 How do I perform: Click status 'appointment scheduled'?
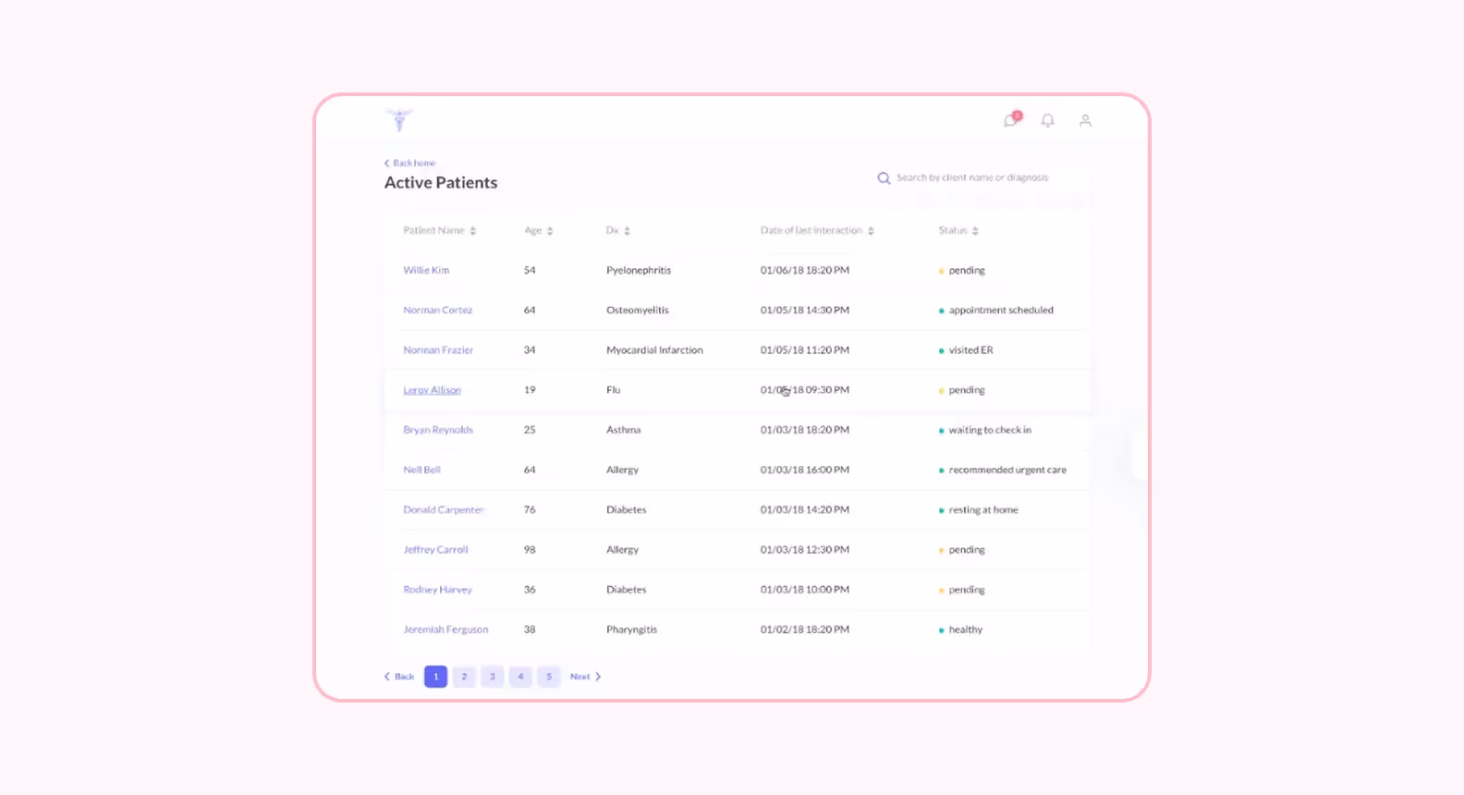pyautogui.click(x=996, y=310)
